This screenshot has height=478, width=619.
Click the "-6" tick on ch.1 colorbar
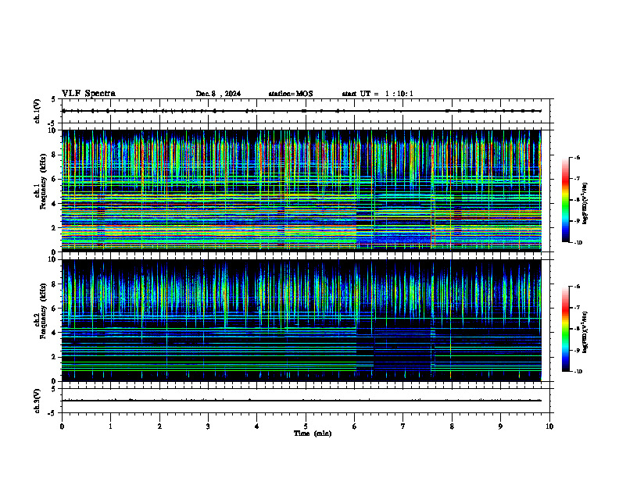click(577, 157)
